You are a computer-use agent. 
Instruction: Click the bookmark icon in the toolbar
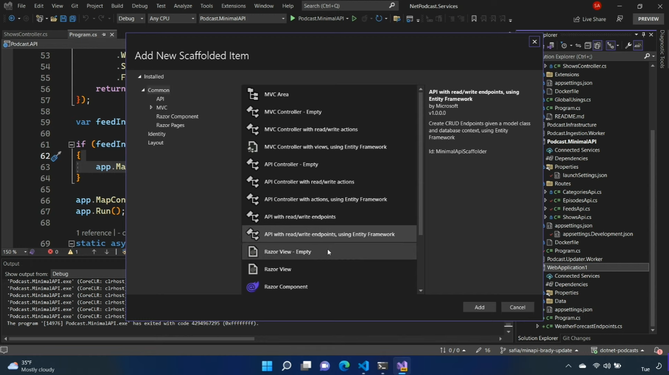474,18
